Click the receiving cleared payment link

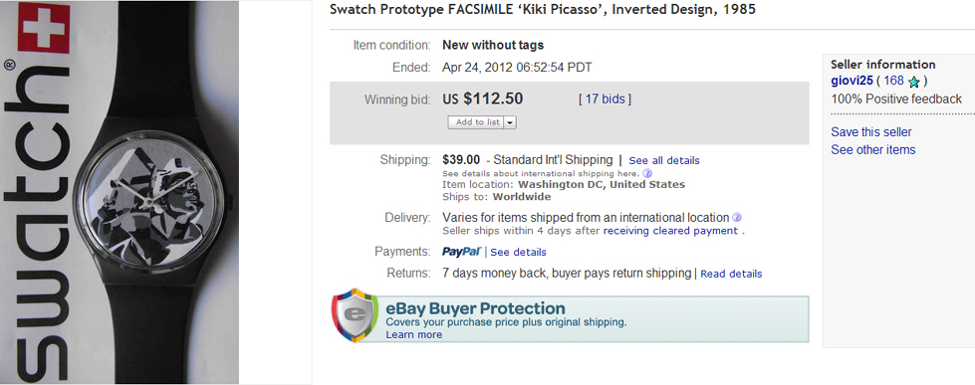tap(670, 231)
